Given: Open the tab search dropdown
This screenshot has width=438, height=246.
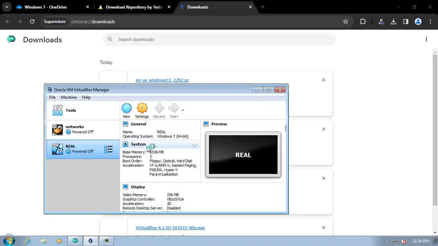Looking at the screenshot, I should (x=7, y=7).
